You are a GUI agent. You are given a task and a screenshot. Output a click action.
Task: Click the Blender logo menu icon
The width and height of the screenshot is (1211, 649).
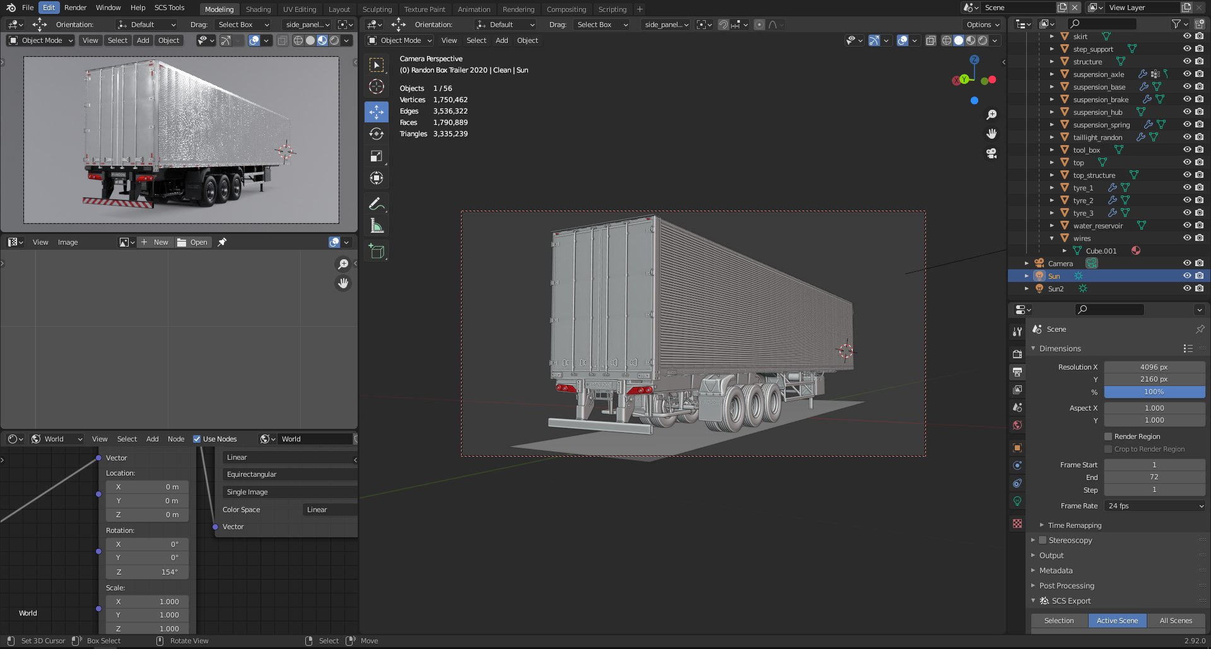click(11, 8)
